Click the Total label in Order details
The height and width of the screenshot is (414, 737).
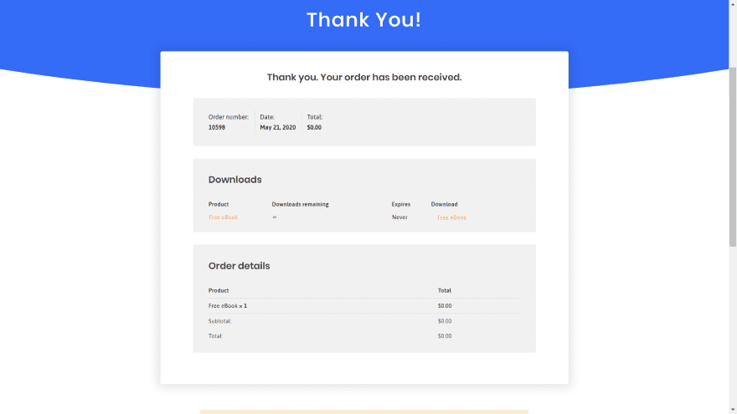click(x=216, y=336)
